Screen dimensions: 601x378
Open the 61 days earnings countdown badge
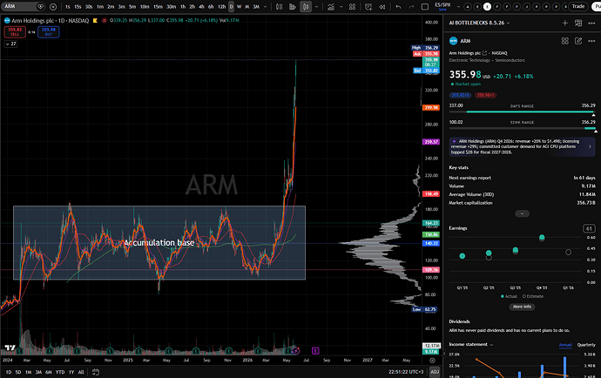[x=589, y=228]
